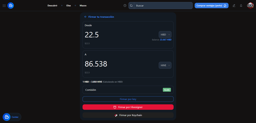Image resolution: width=256 pixels, height=123 pixels.
Task: Click the Desde label
Action: point(88,25)
